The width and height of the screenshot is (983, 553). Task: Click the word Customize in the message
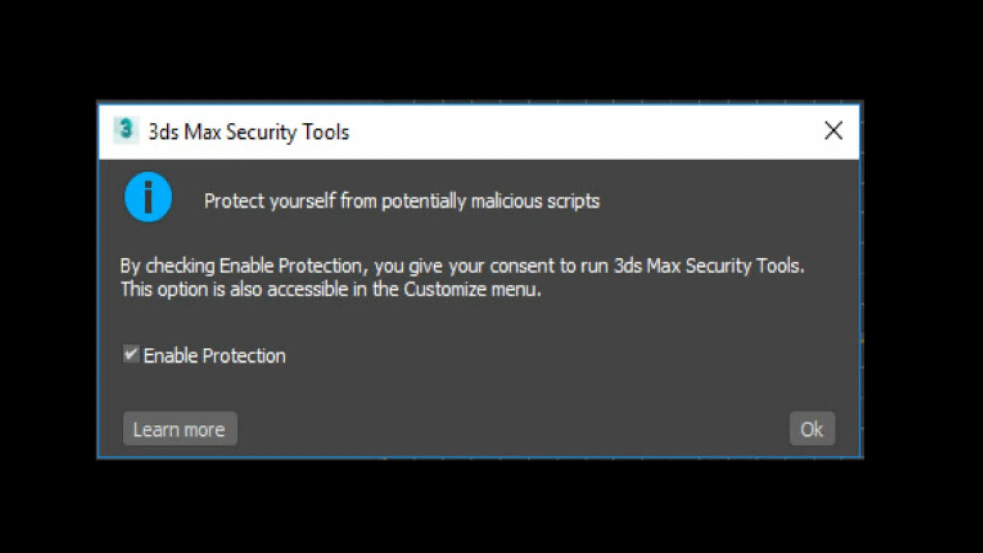[445, 290]
